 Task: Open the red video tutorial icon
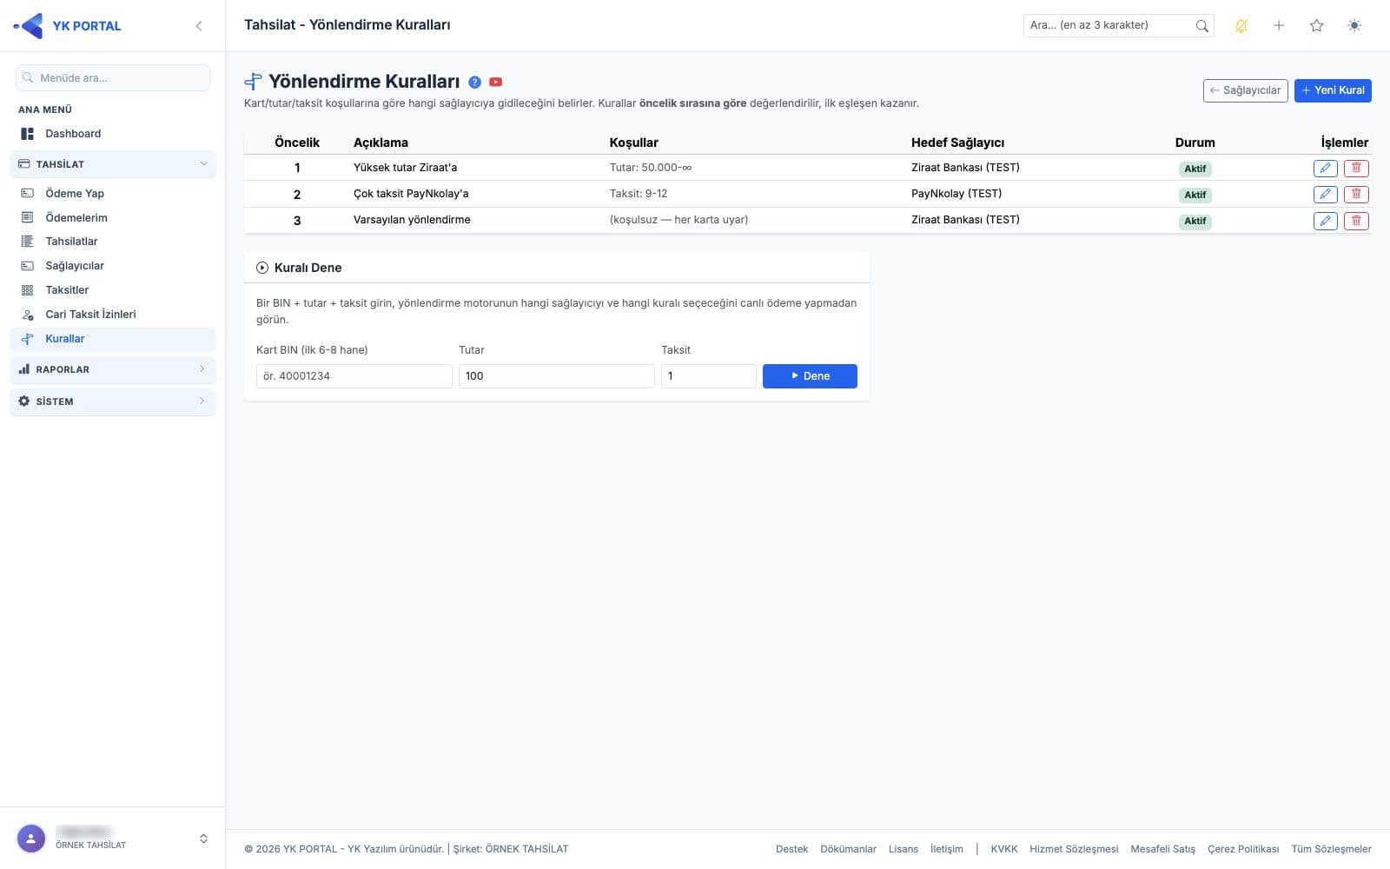pos(496,83)
